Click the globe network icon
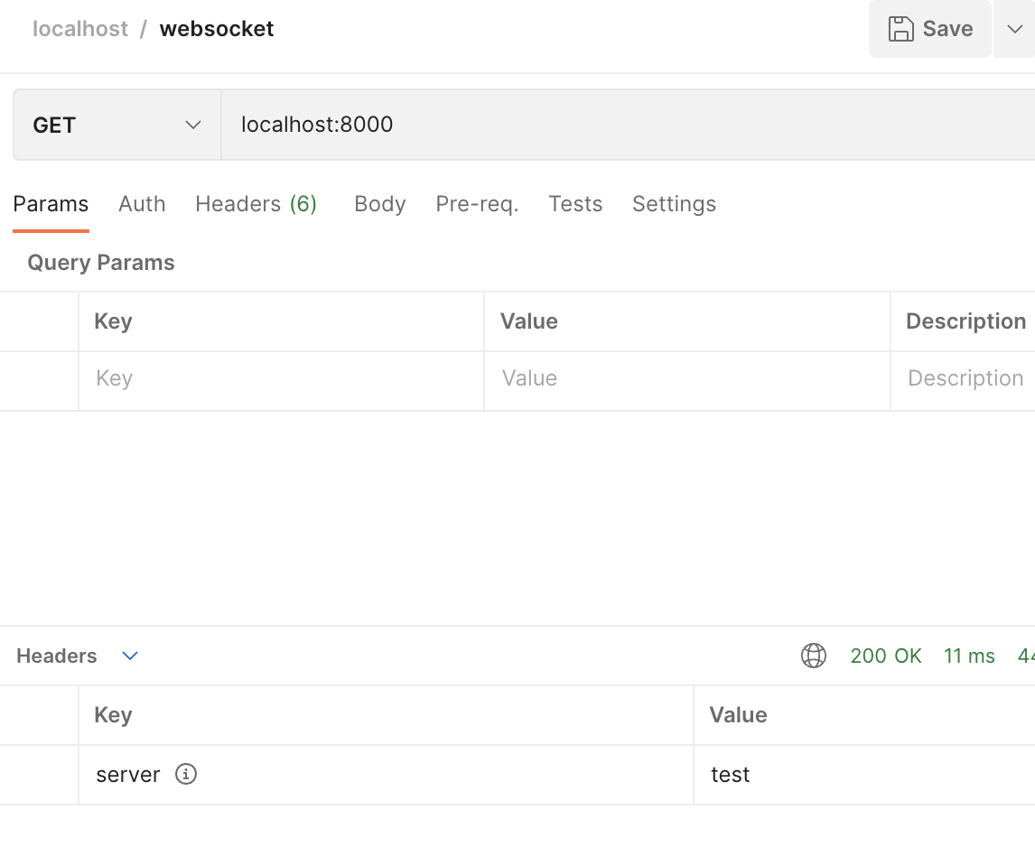This screenshot has height=856, width=1035. (814, 656)
